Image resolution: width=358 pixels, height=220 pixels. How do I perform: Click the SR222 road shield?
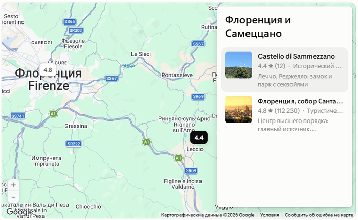pos(74,144)
